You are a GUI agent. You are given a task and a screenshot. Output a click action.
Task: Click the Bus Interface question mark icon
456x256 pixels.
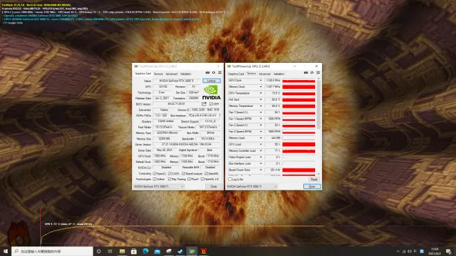219,116
